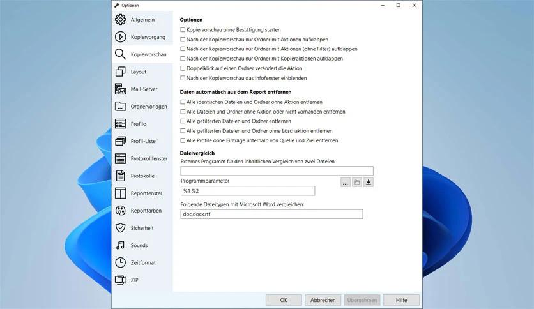
Task: Close the Optionen dialog window
Action: (x=414, y=5)
